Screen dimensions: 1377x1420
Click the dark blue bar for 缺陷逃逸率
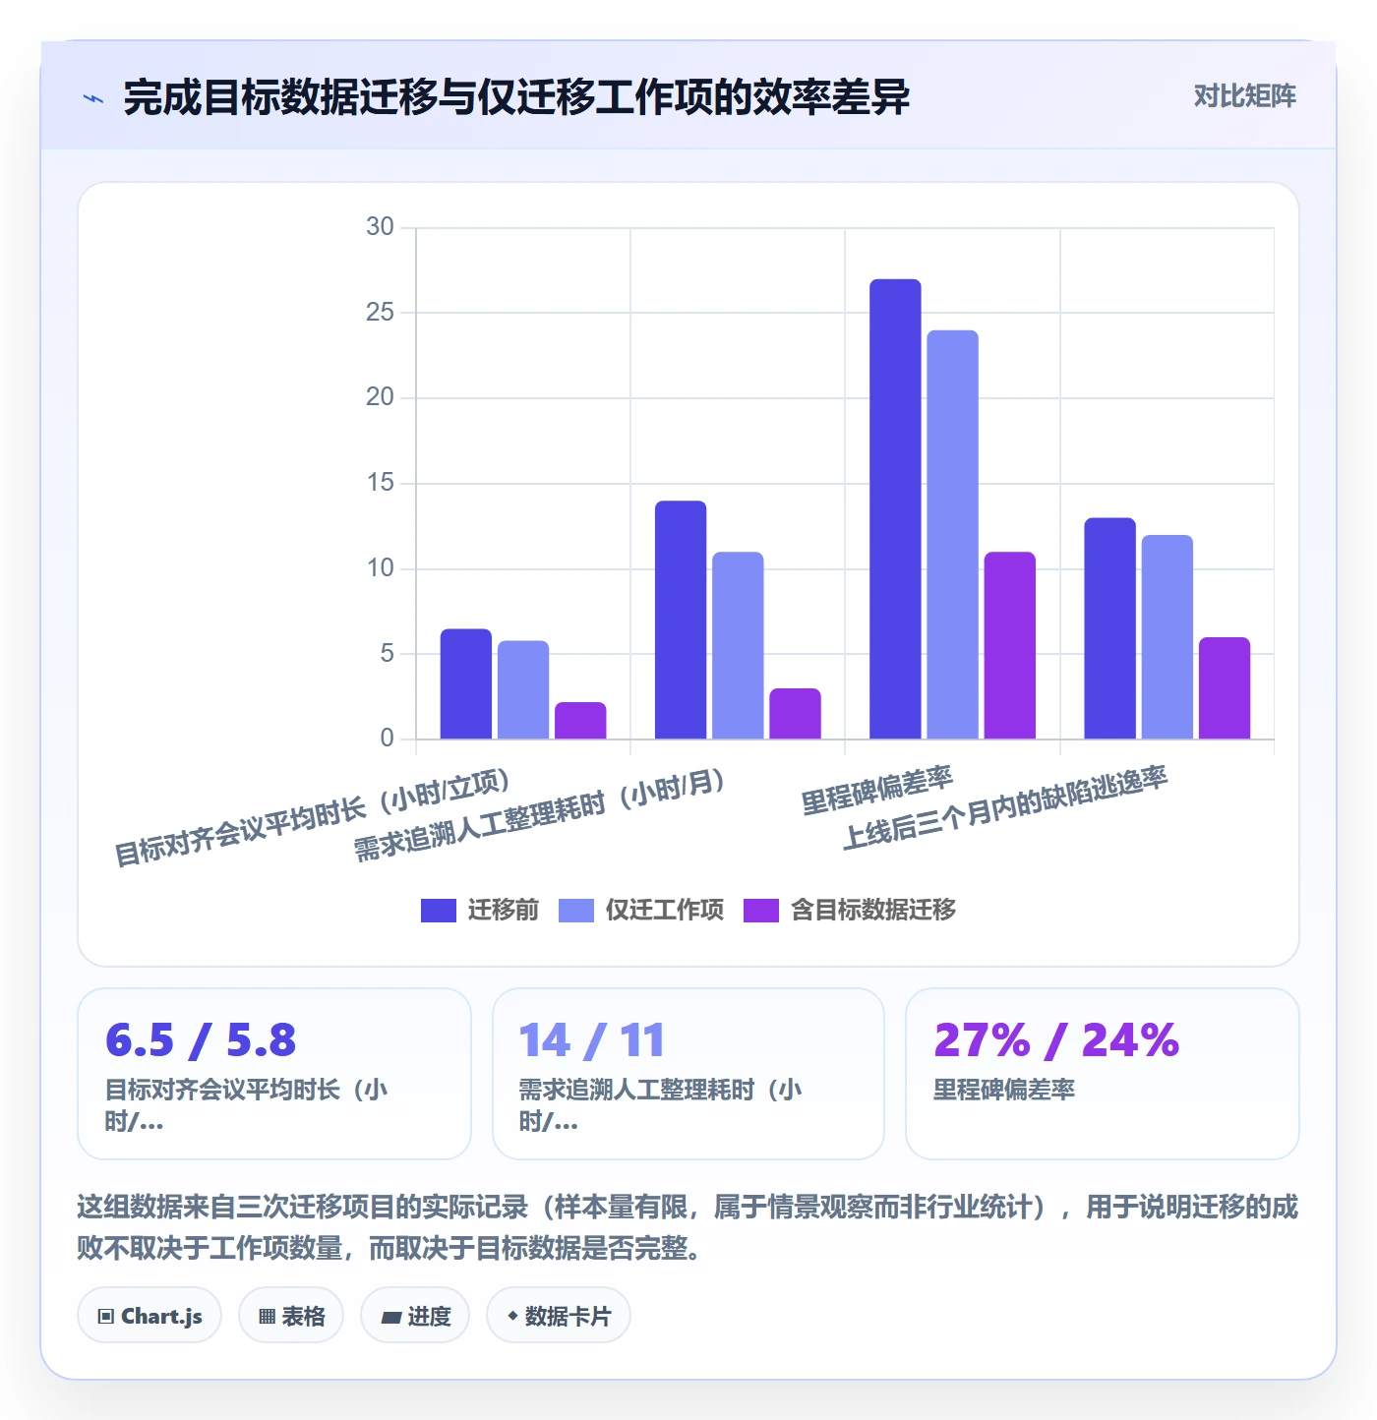click(x=1110, y=628)
